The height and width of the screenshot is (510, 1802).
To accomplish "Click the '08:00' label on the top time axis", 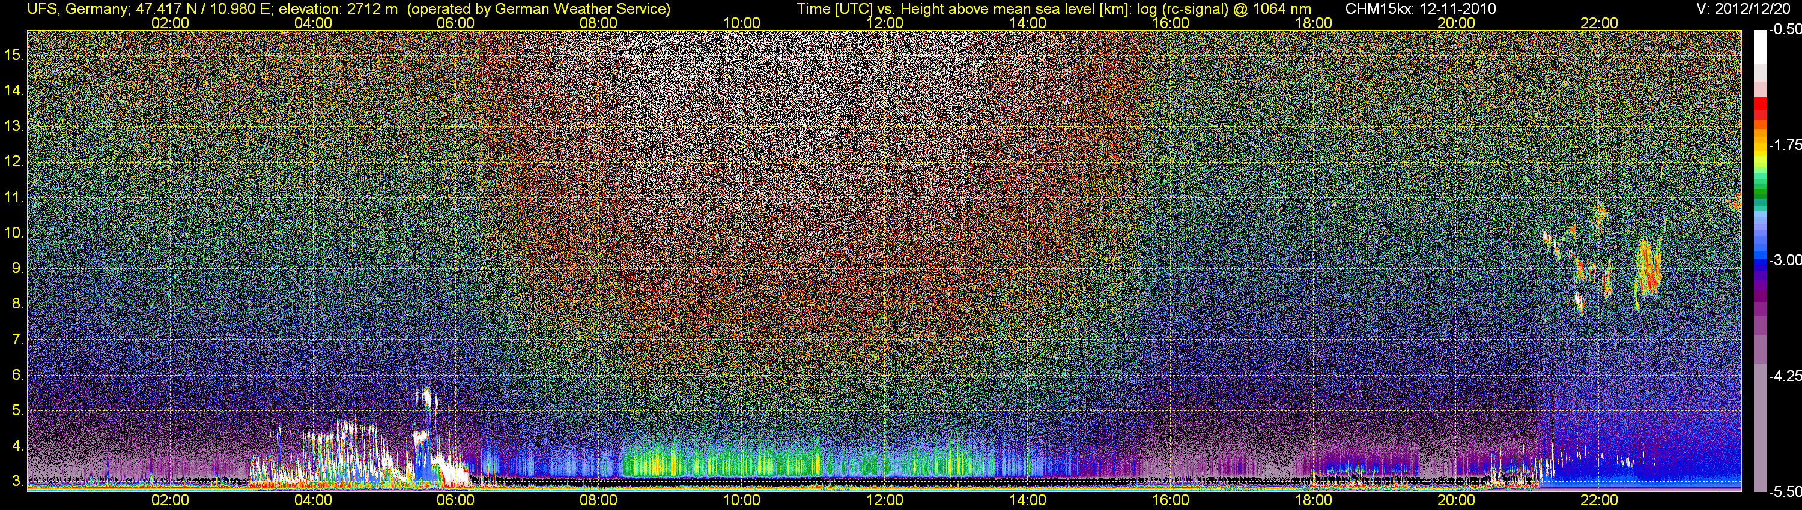I will coord(599,22).
